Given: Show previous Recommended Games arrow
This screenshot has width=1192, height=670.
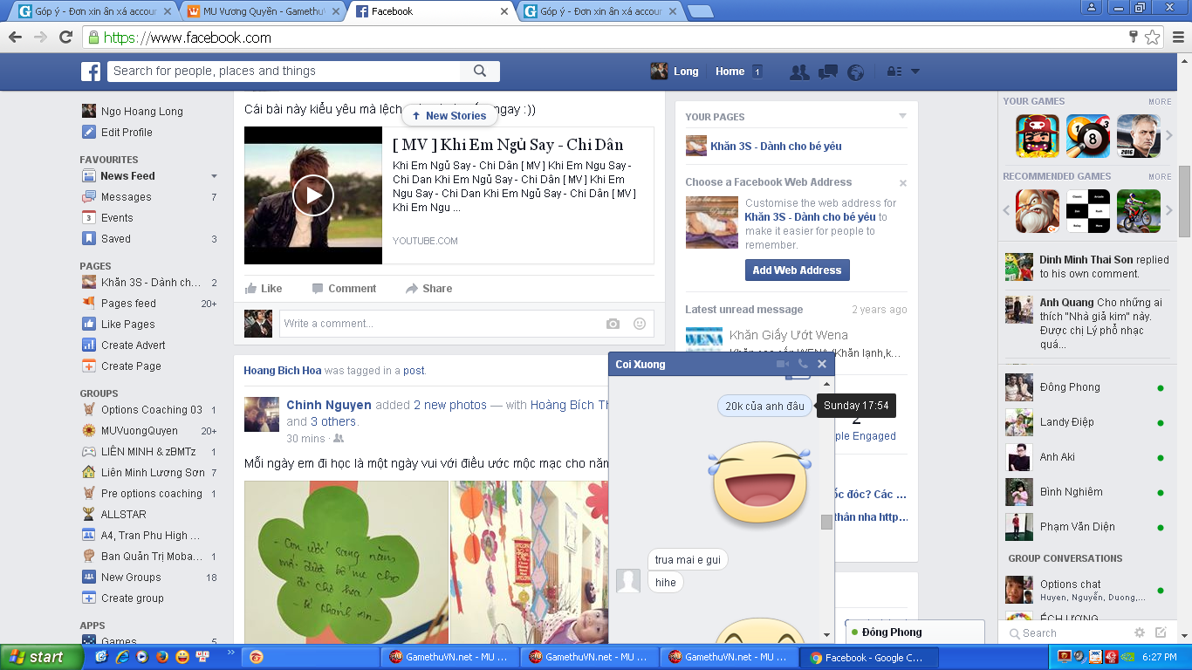Looking at the screenshot, I should pyautogui.click(x=1006, y=211).
